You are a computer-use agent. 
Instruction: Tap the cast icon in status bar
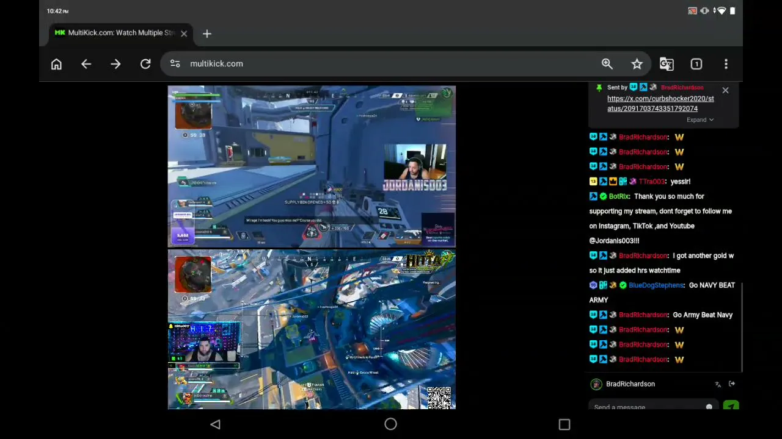[692, 11]
